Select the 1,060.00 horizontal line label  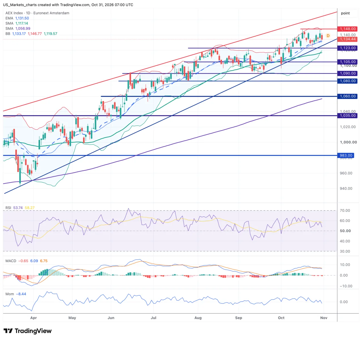click(348, 96)
